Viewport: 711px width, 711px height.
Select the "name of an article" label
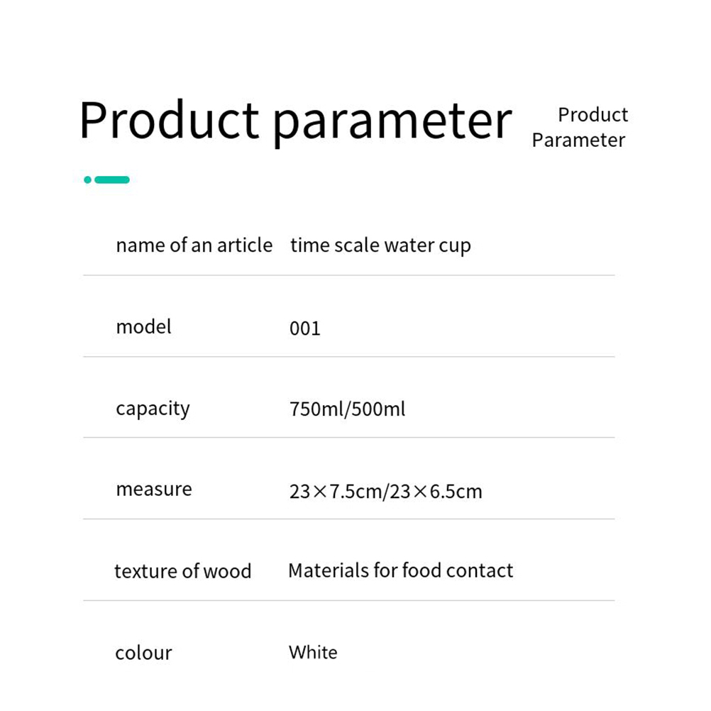click(194, 246)
